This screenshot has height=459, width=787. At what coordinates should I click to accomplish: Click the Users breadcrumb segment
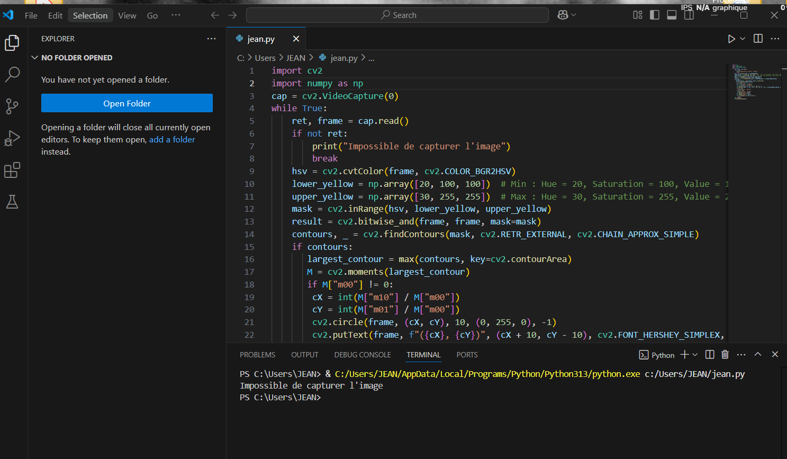[265, 58]
